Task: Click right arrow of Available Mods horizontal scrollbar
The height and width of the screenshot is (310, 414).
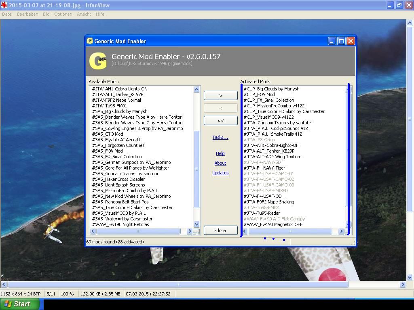Action: pyautogui.click(x=189, y=231)
